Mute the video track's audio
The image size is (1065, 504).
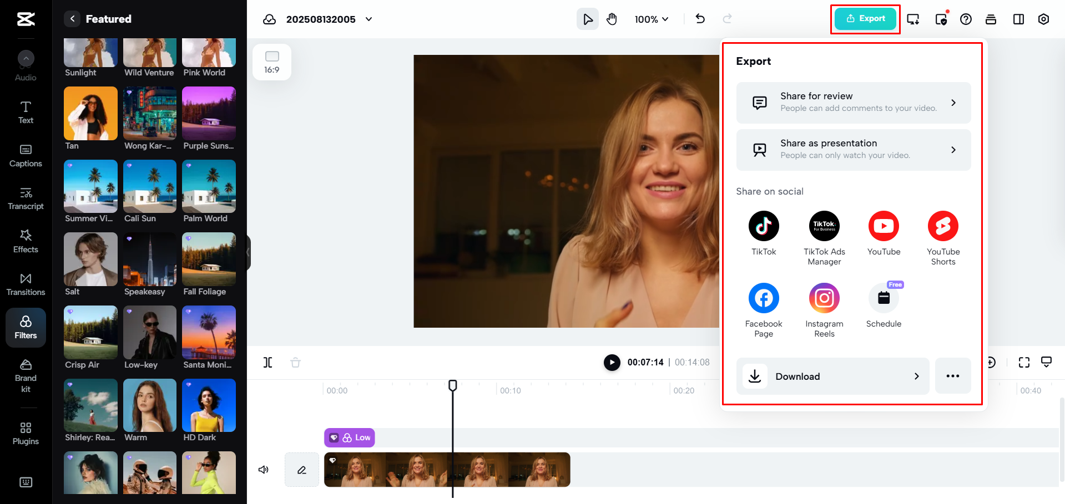coord(263,469)
